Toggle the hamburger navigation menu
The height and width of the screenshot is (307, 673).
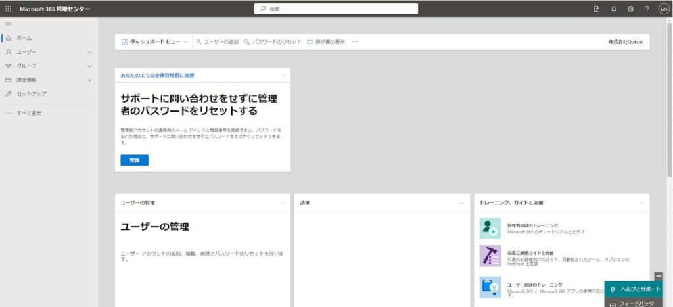pyautogui.click(x=8, y=24)
